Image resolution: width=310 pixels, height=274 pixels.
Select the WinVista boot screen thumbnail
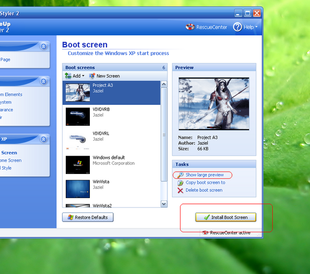pos(77,189)
